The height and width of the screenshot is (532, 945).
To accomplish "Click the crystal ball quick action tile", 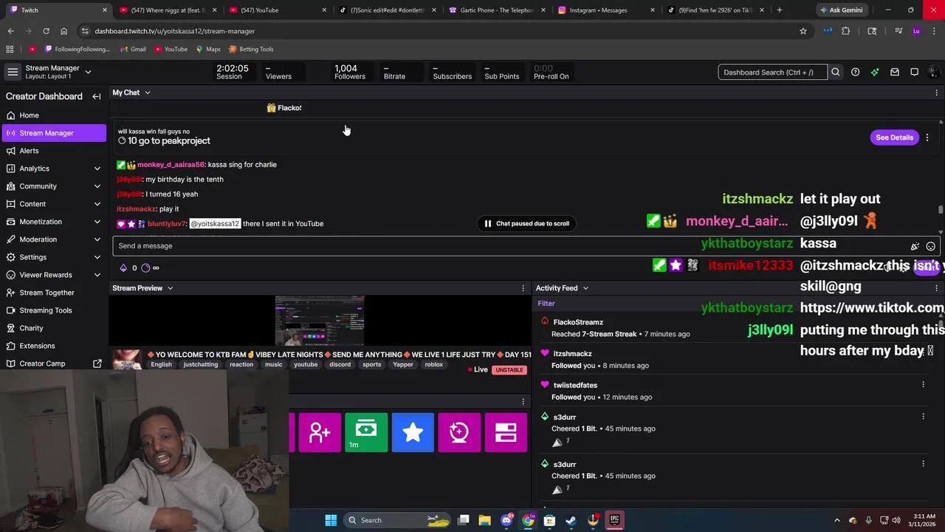I will tap(459, 432).
